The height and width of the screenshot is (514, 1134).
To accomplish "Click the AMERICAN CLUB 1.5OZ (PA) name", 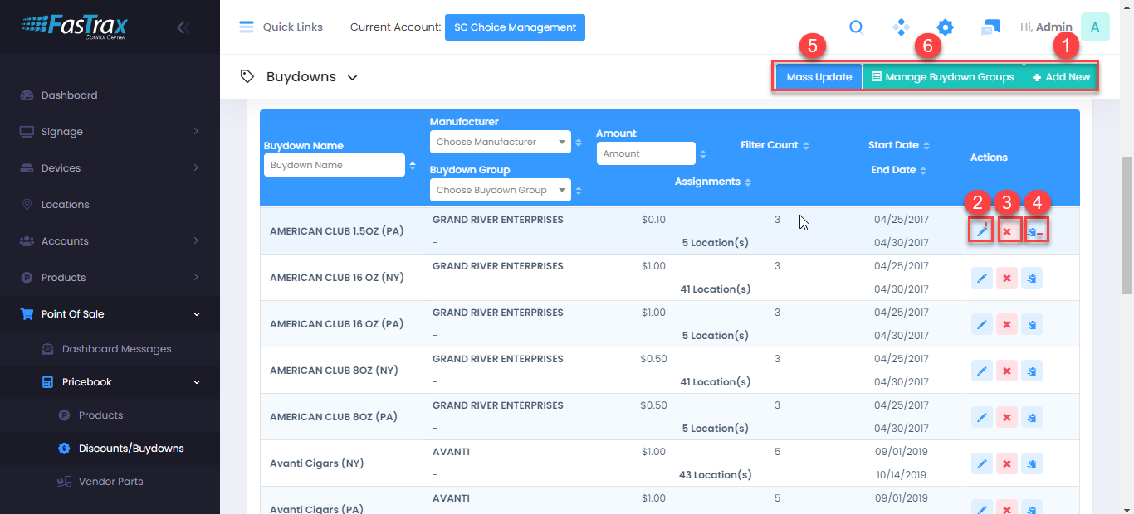I will click(x=337, y=231).
